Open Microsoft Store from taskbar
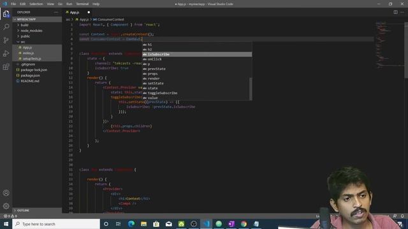 click(156, 224)
